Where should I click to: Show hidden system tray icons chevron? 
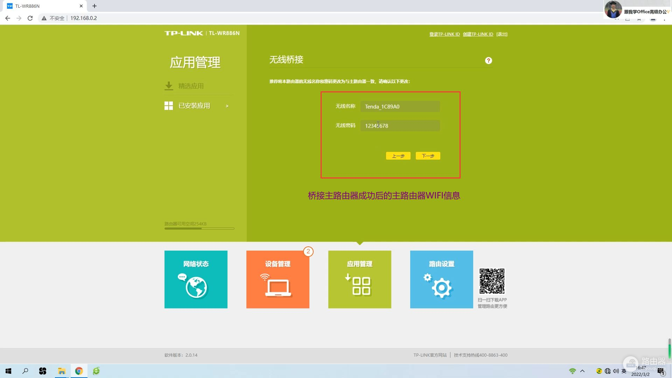click(x=582, y=371)
